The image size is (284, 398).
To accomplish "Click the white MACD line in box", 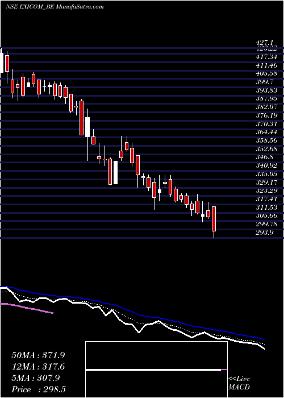I will click(153, 370).
